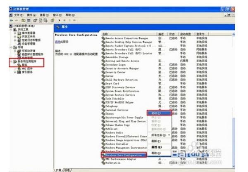Open the 查看 menu
The width and height of the screenshot is (248, 172).
[x=44, y=15]
